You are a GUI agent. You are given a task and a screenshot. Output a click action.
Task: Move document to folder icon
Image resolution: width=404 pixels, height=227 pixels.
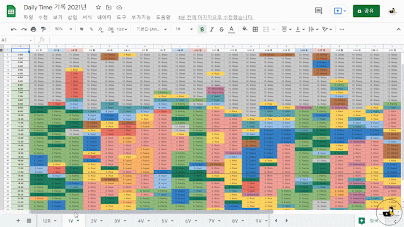tap(109, 8)
